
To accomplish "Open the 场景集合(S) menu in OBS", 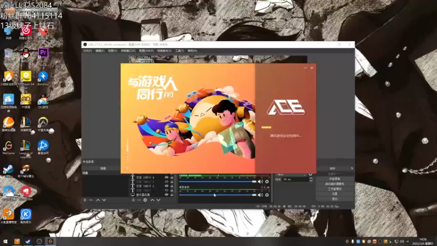I will tap(164, 51).
